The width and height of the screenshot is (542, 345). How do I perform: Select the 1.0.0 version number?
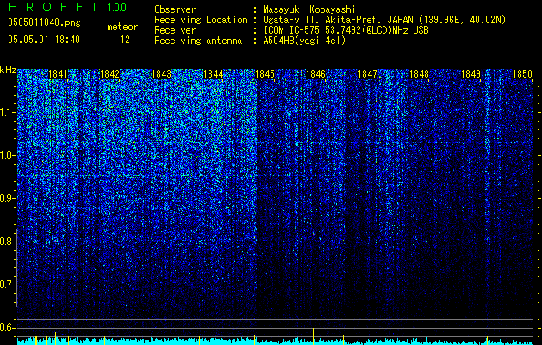click(x=116, y=7)
